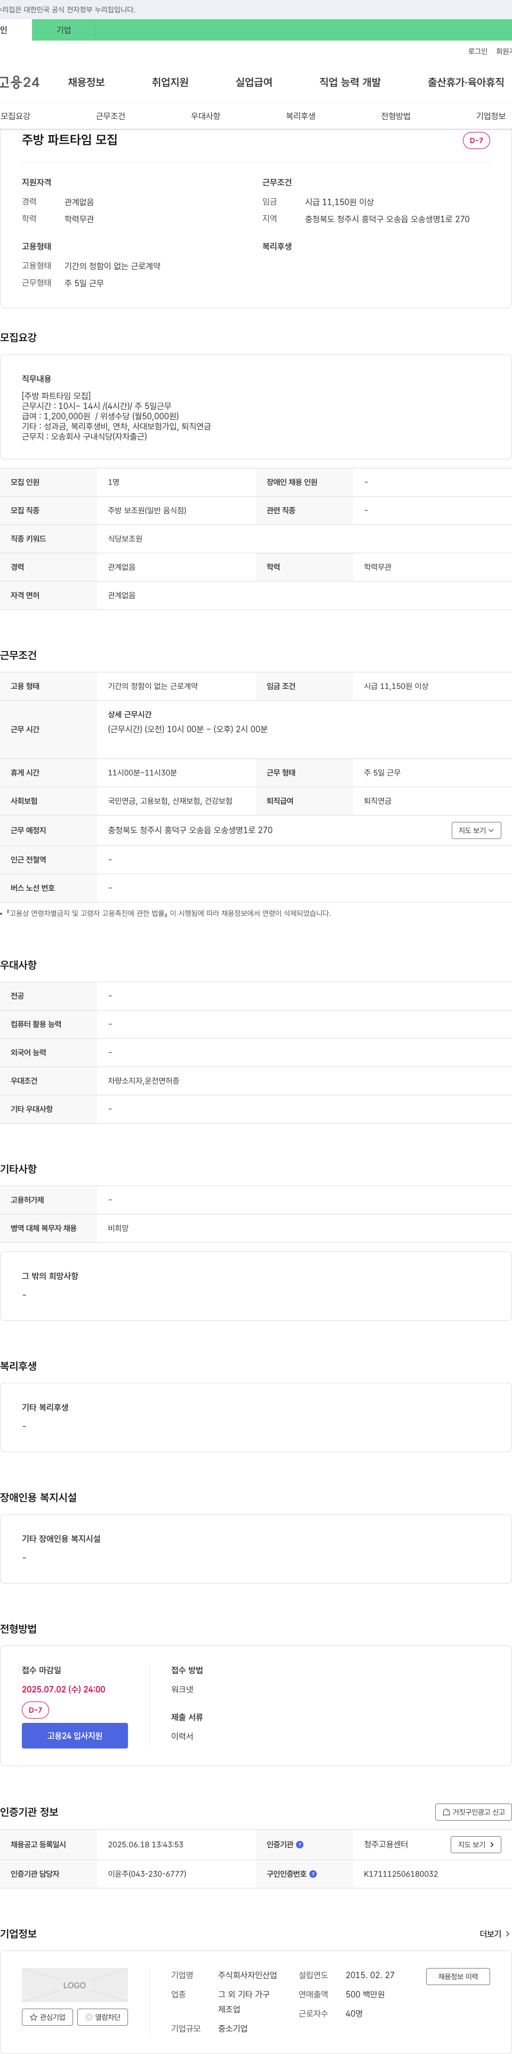This screenshot has height=2054, width=512.
Task: Click 휴게 시간 value 11시00분~11시30분
Action: [142, 773]
